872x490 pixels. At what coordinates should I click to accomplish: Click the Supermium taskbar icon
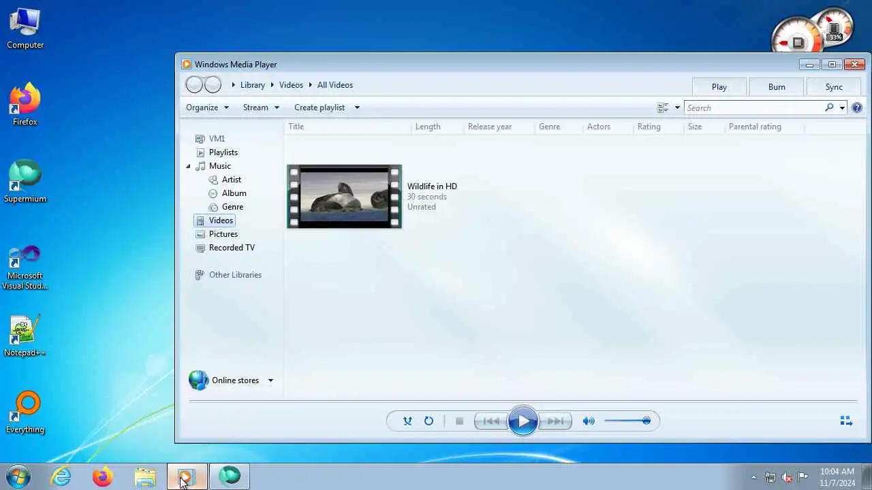[x=230, y=476]
